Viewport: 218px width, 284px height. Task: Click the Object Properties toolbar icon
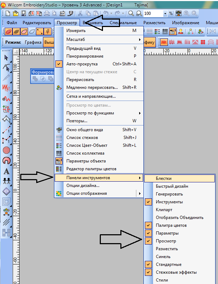[173, 32]
